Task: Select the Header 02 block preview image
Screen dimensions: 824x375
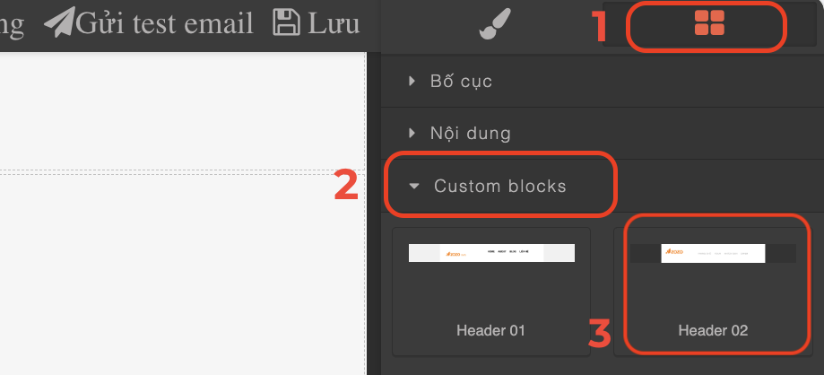Action: click(x=713, y=253)
